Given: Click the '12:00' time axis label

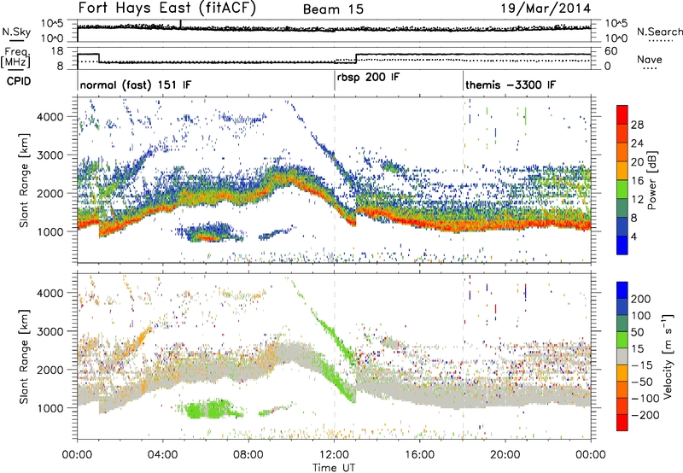Looking at the screenshot, I should click(335, 455).
